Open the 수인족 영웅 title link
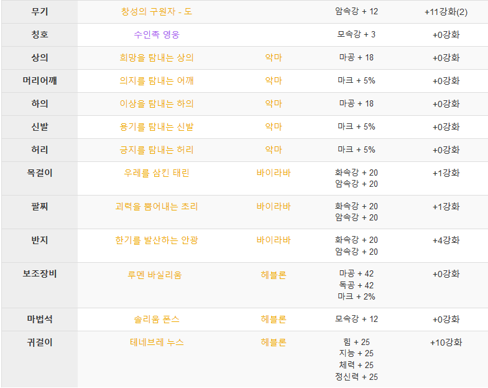Screen dimensions: 488x388 pos(157,35)
